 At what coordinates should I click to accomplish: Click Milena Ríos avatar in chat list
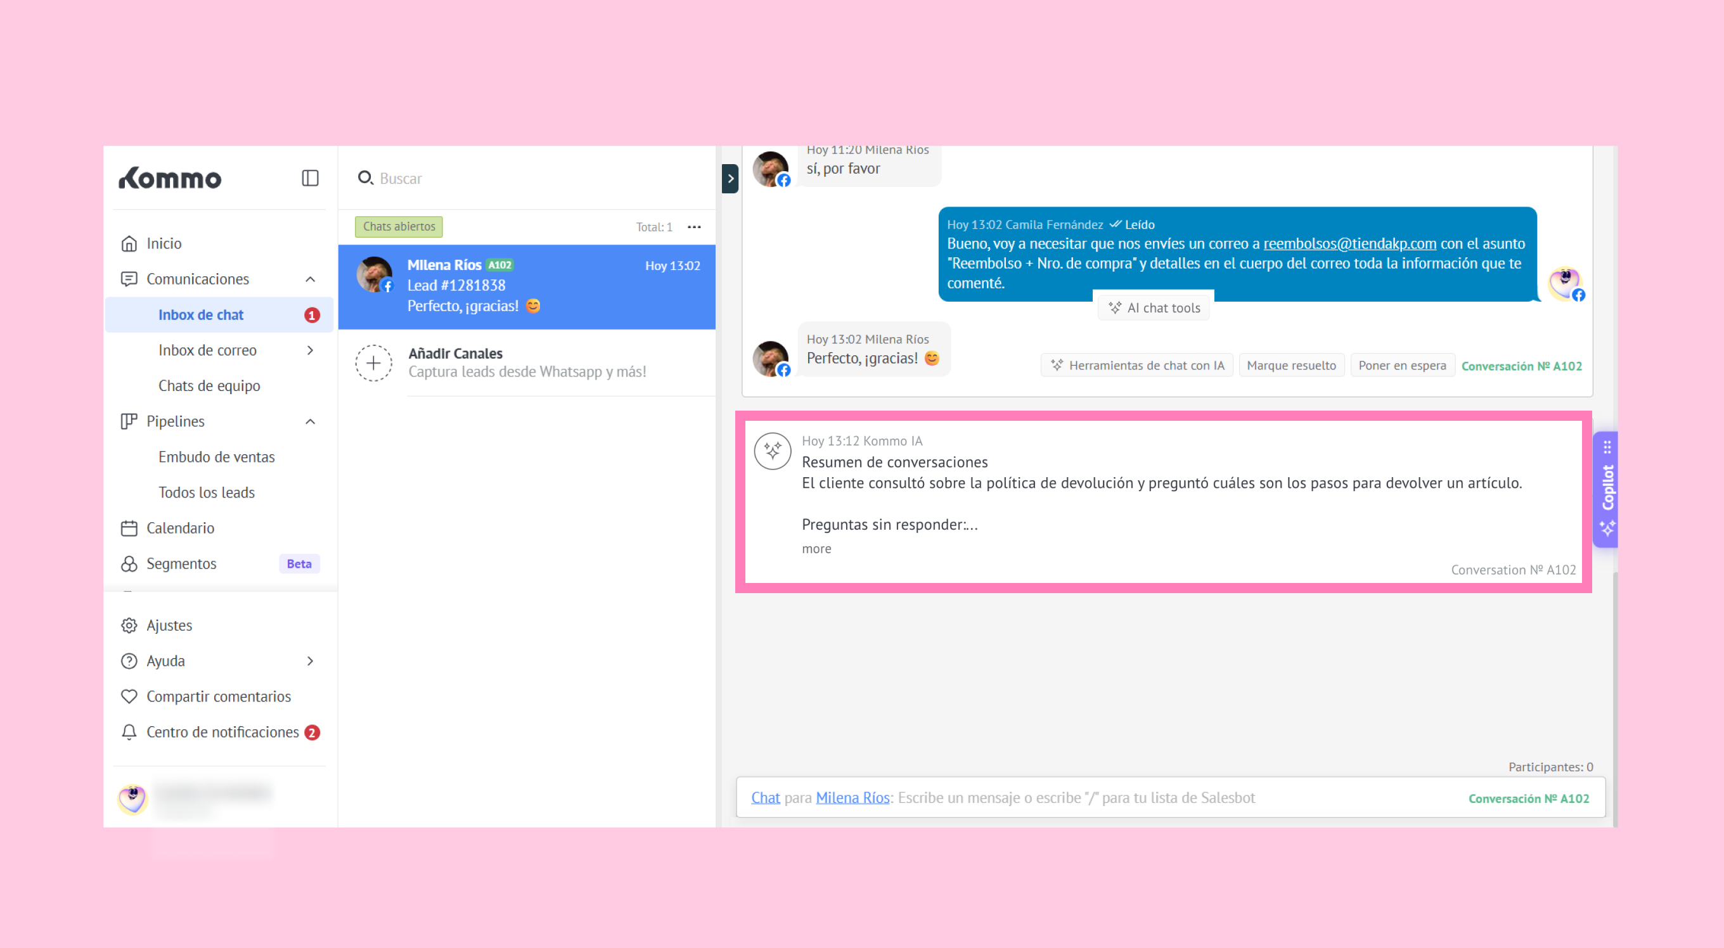(375, 274)
